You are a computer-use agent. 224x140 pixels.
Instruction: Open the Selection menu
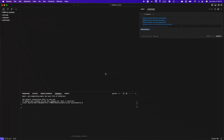click(27, 1)
